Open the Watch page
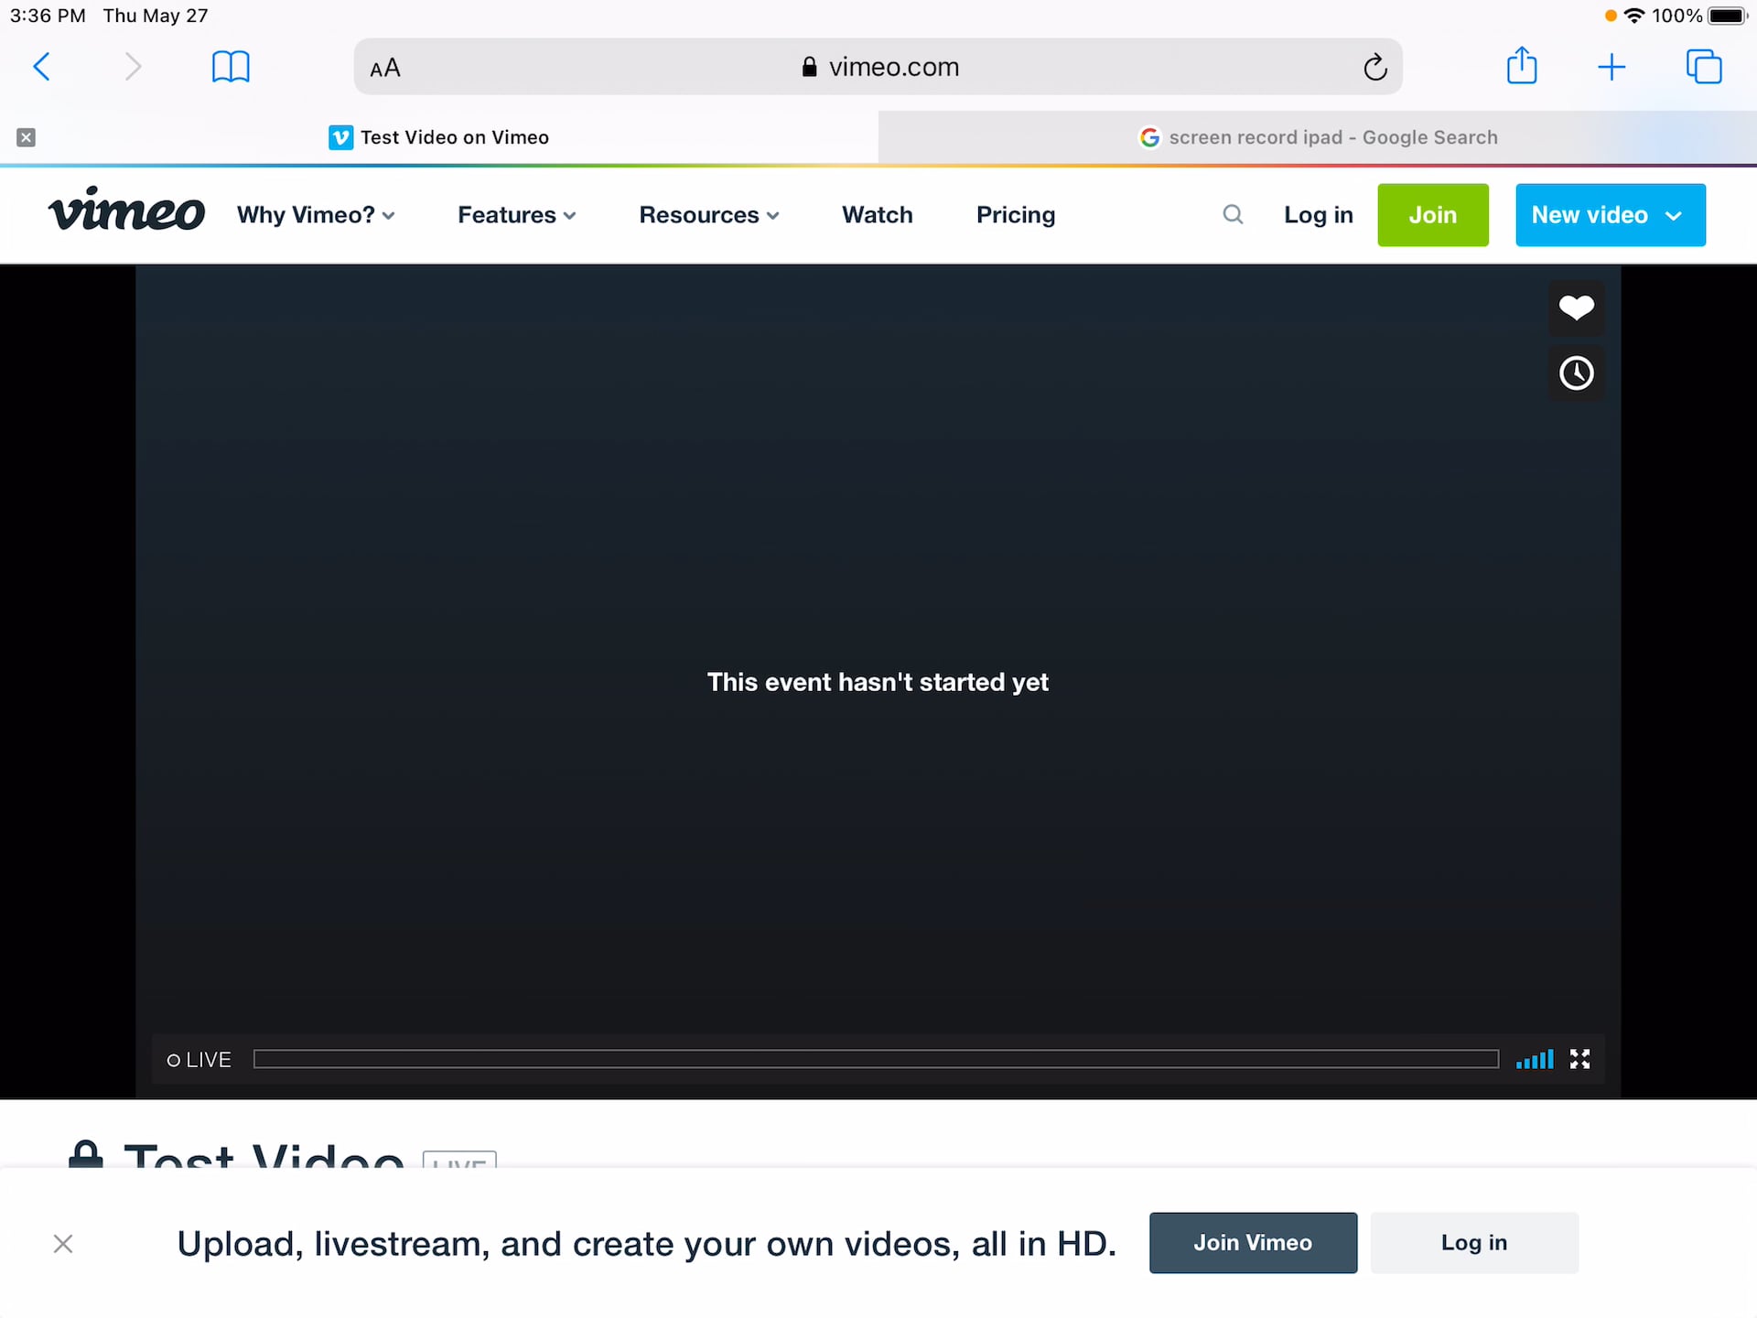The height and width of the screenshot is (1318, 1757). (x=878, y=215)
